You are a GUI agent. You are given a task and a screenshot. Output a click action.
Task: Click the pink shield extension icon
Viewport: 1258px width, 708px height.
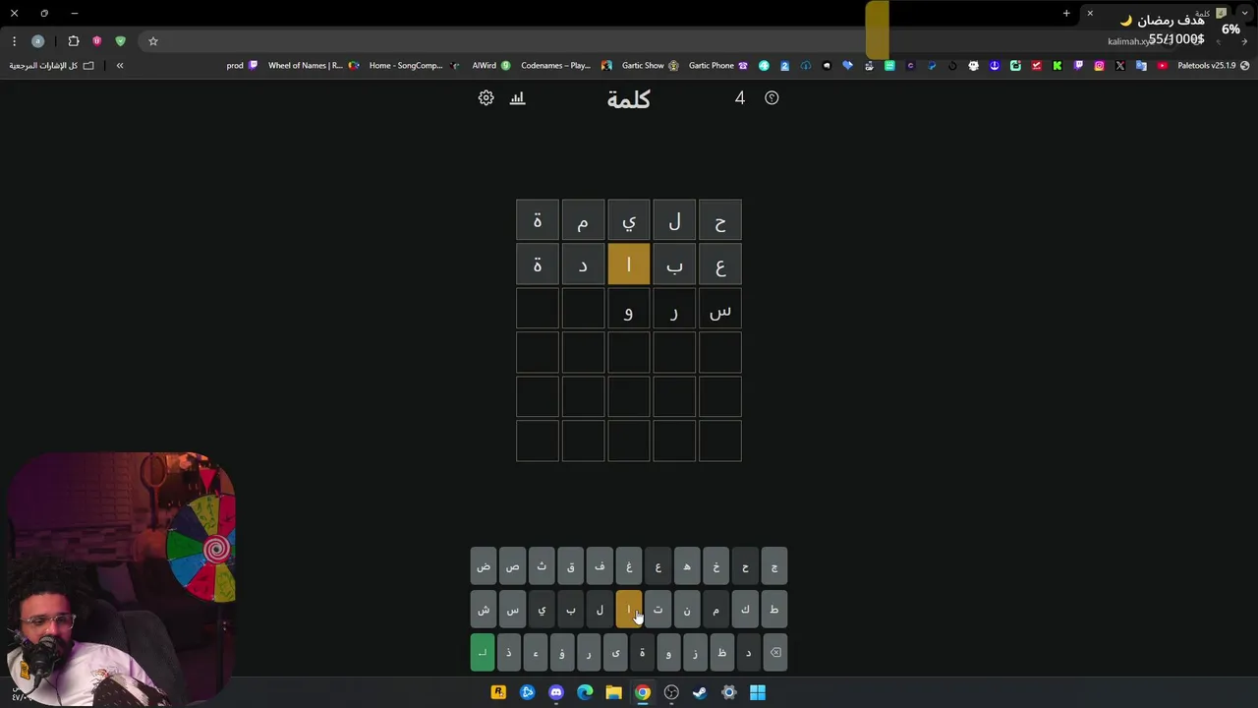97,41
